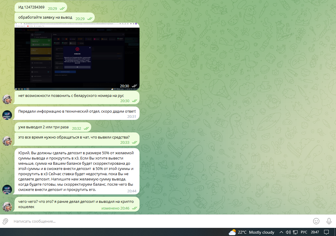Open the taskbar clock showing 20:47
This screenshot has width=336, height=236.
pyautogui.click(x=315, y=232)
